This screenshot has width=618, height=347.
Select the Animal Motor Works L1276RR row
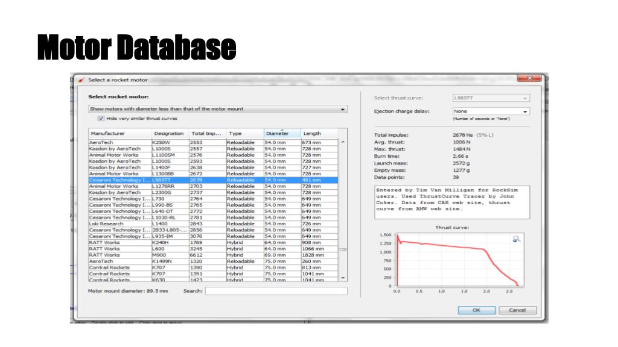213,186
